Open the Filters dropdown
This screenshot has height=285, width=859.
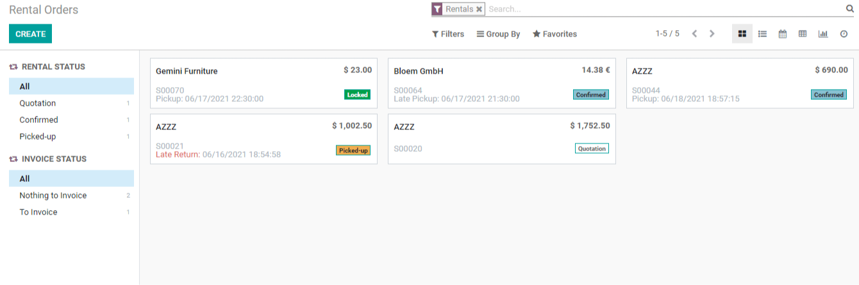448,34
